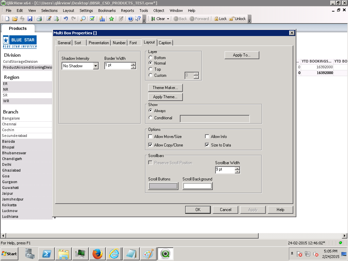Expand the Clear button dropdown arrow

[168, 19]
